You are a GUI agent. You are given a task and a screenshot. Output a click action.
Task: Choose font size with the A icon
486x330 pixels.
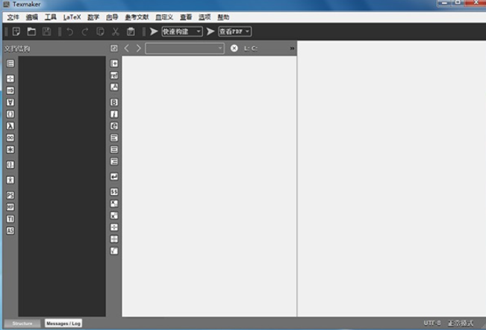(114, 87)
